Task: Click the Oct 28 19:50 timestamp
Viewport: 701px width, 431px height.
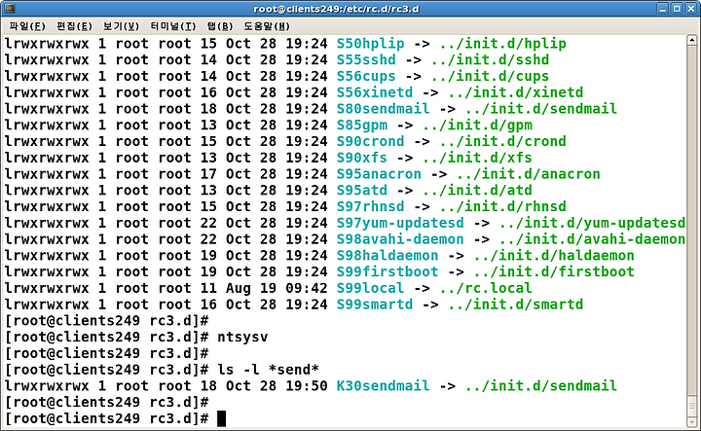Action: coord(277,386)
